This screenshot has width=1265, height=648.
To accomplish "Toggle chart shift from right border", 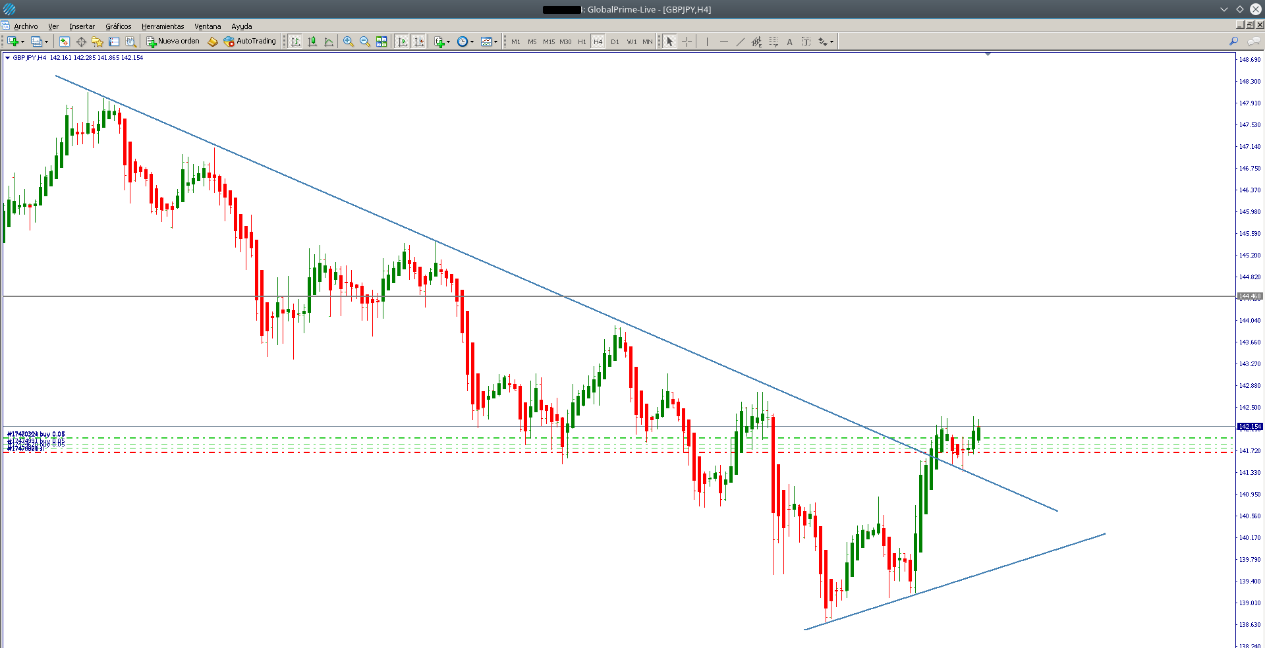I will tap(419, 41).
